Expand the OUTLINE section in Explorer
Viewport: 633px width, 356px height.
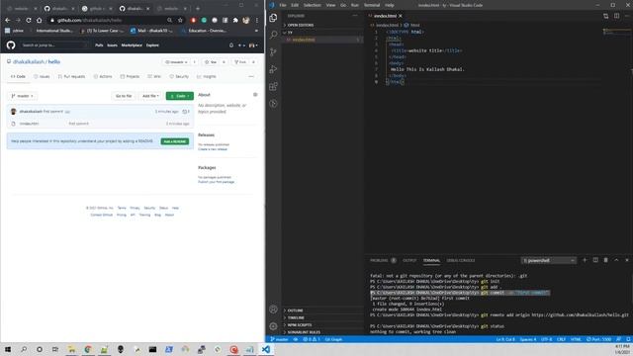(296, 311)
